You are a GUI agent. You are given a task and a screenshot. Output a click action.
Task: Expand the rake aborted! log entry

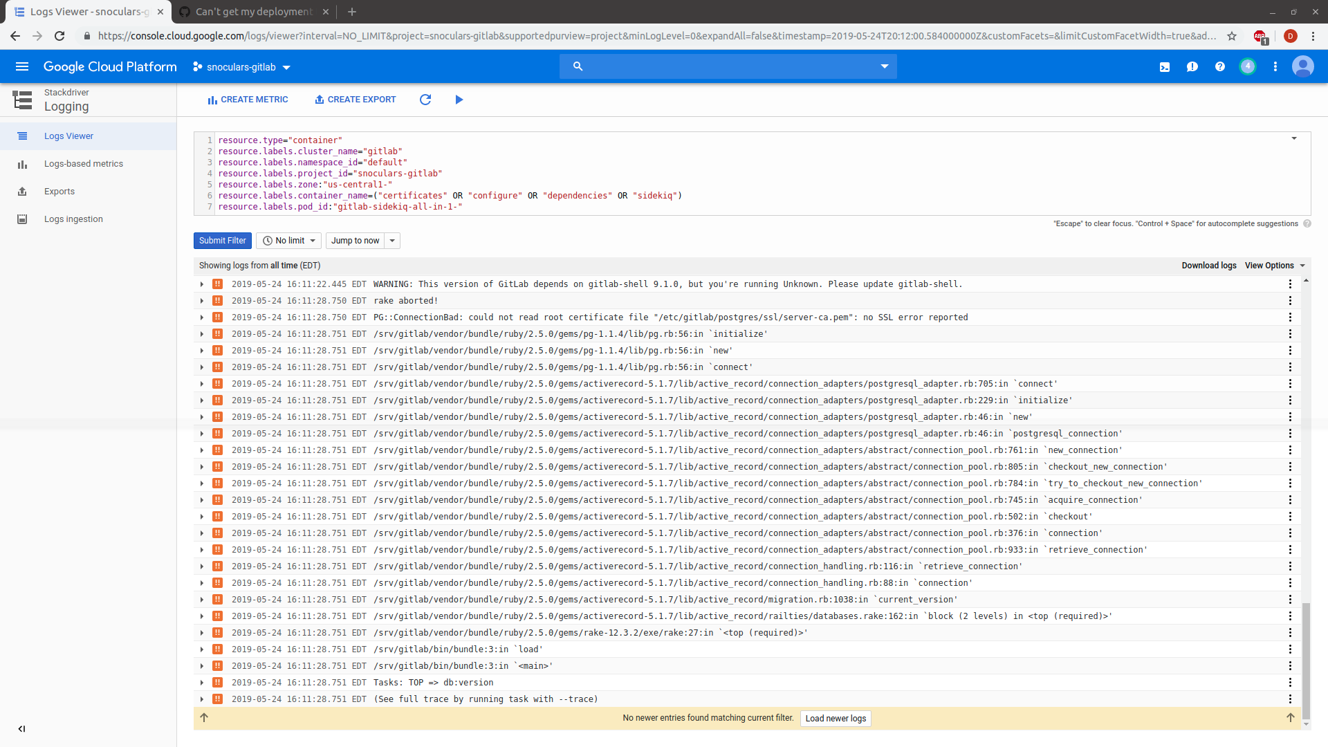tap(202, 301)
